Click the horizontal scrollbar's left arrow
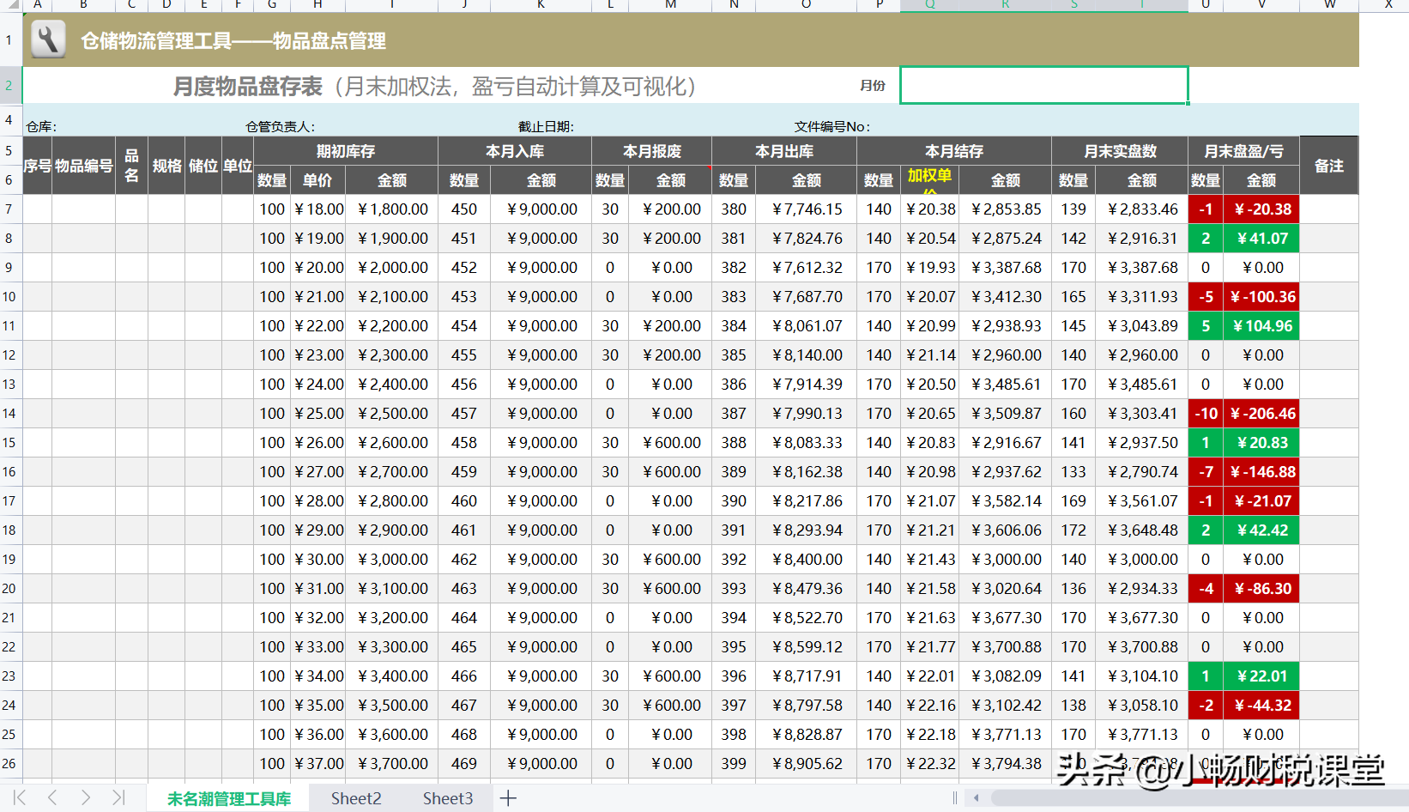Screen dimensions: 1409x812 pos(975,798)
